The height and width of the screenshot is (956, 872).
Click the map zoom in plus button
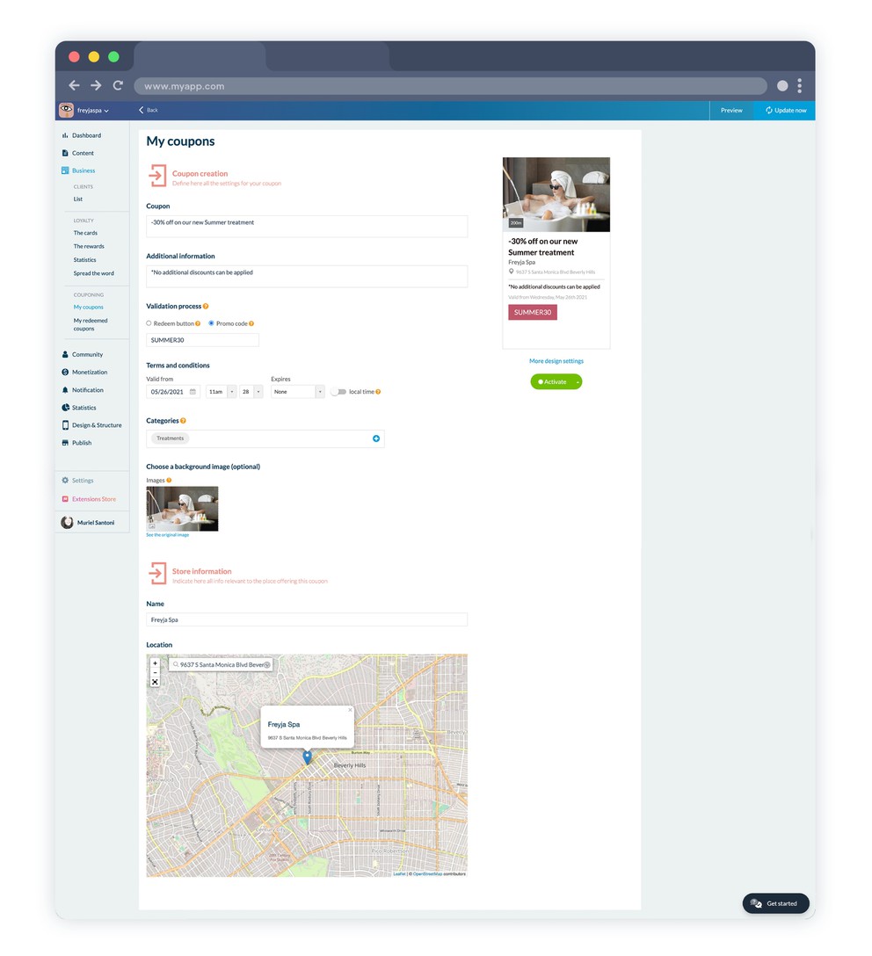[x=155, y=663]
